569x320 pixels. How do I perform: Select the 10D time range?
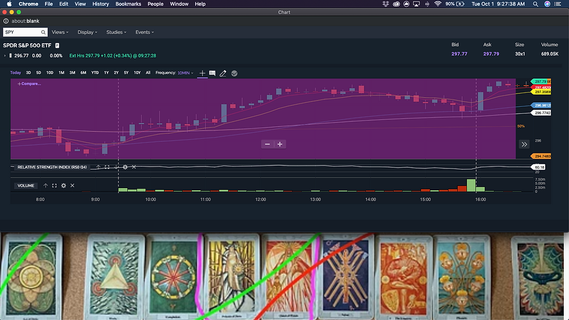pos(50,73)
